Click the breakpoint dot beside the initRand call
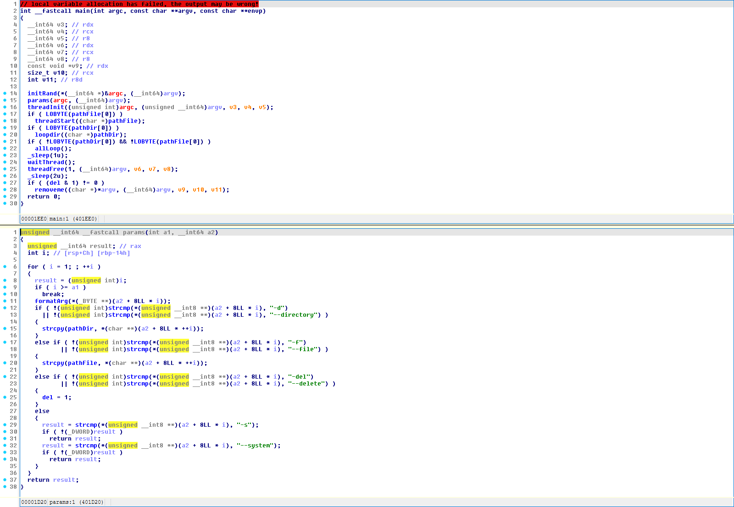 (x=5, y=93)
